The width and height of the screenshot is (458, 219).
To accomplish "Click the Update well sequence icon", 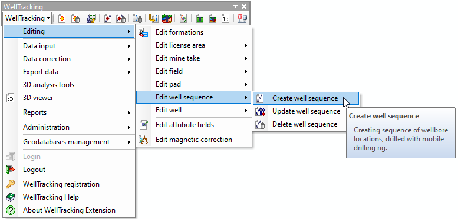I will click(x=260, y=111).
